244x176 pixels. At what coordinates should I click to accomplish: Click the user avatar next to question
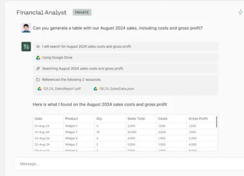point(26,28)
